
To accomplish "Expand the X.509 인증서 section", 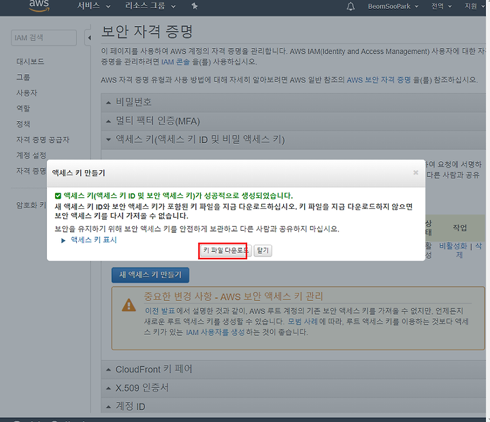I will 293,388.
